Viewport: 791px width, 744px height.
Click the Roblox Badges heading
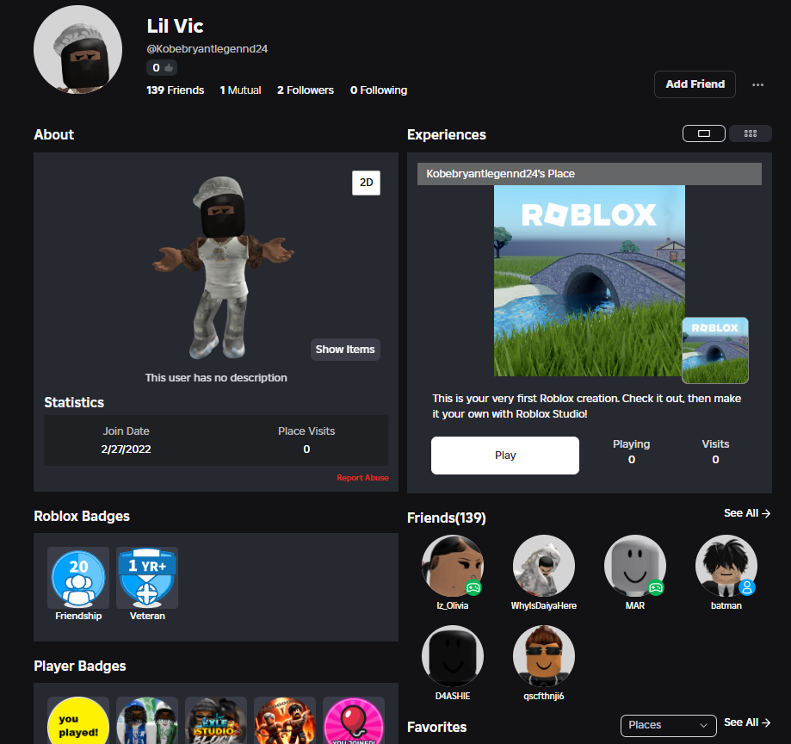82,516
